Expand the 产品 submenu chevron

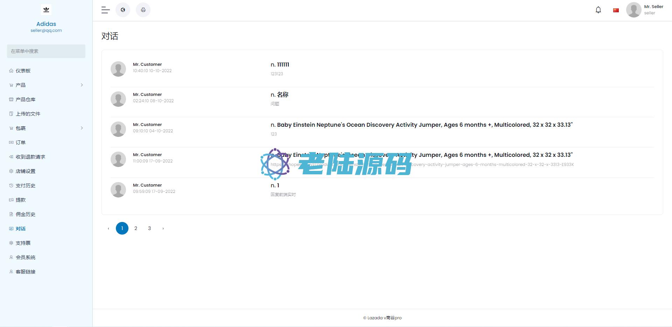coord(82,85)
